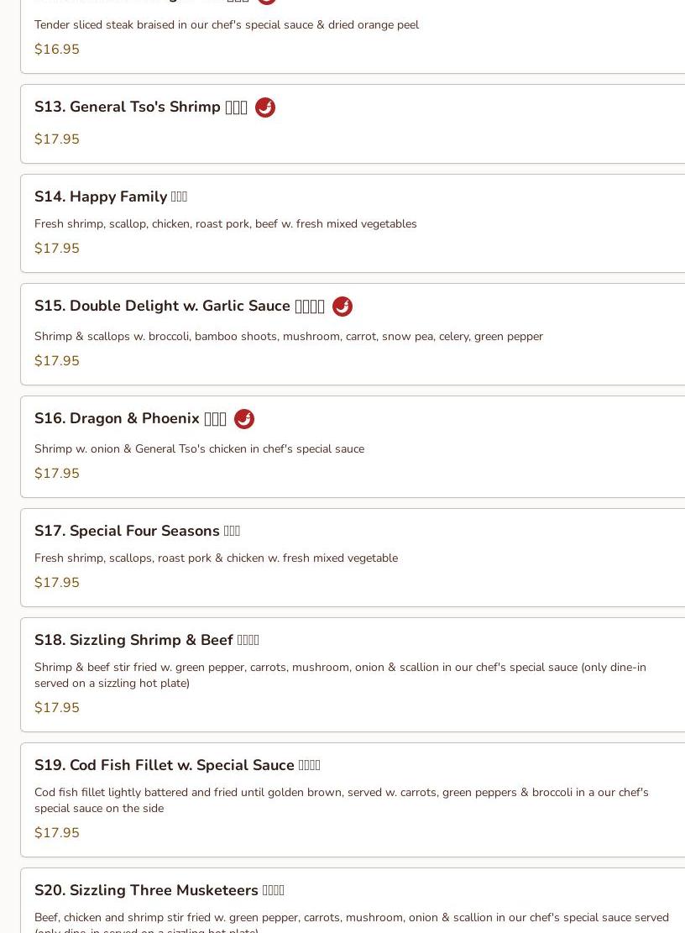The height and width of the screenshot is (933, 685).
Task: Click the Happy Family ingredients description
Action: tap(225, 223)
